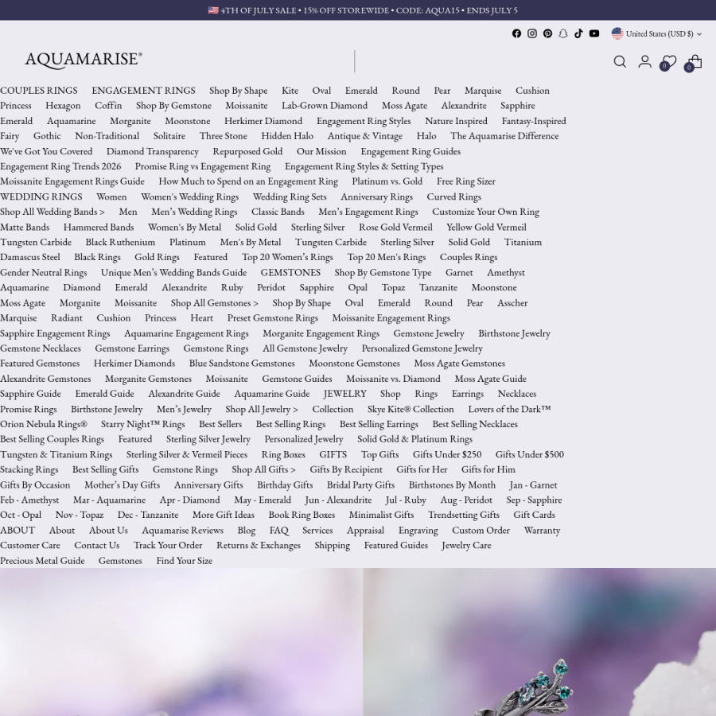Open Shop All Gifts link
The image size is (716, 716).
coord(263,469)
